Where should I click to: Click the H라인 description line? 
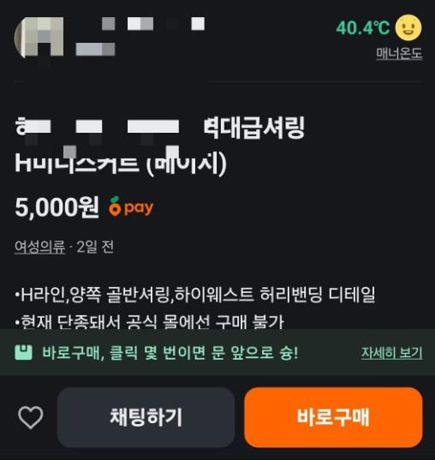pyautogui.click(x=194, y=295)
